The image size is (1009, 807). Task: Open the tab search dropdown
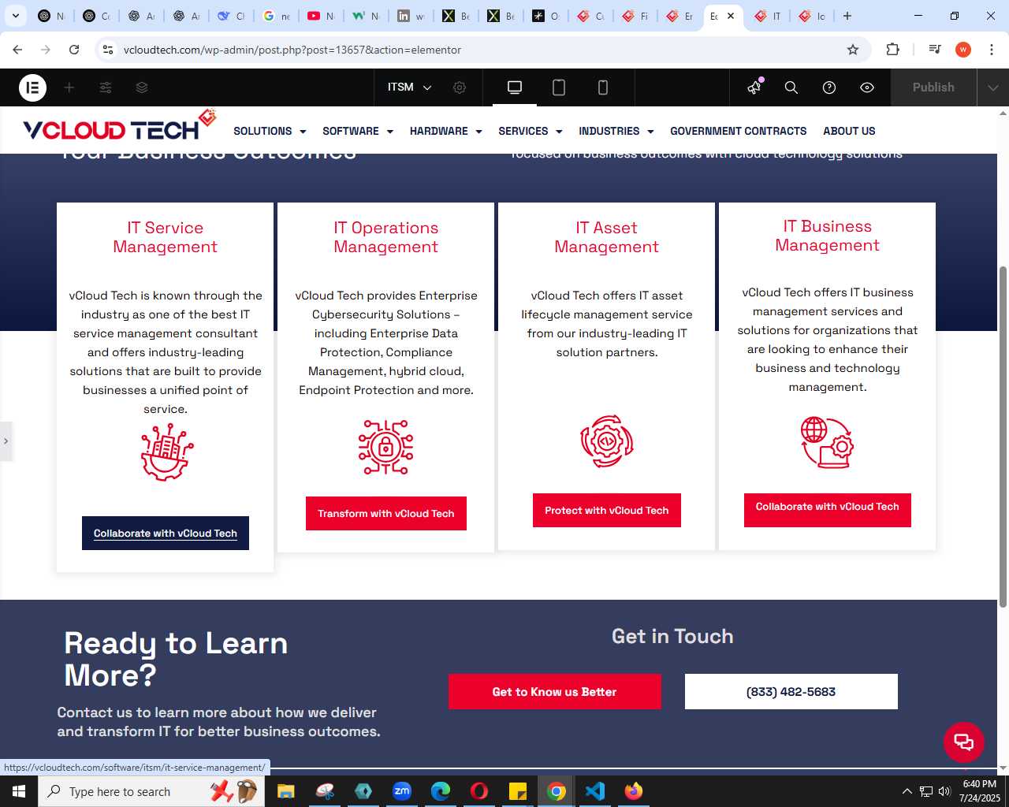coord(16,16)
